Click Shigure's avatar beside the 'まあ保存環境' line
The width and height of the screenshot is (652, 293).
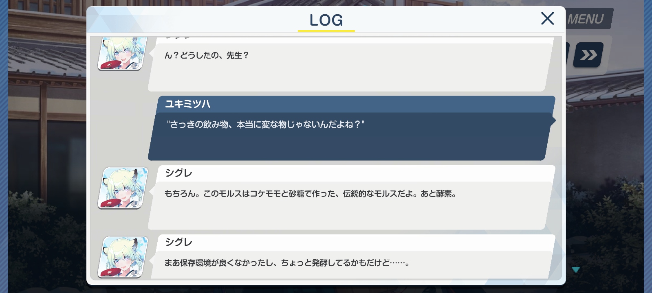(123, 257)
